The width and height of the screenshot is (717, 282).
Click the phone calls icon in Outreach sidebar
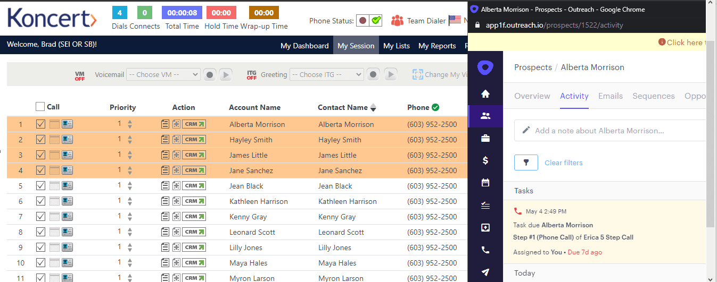coord(485,250)
